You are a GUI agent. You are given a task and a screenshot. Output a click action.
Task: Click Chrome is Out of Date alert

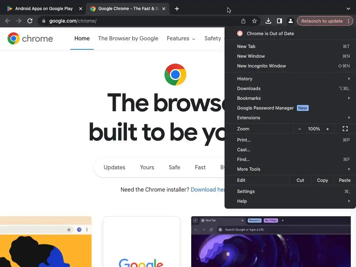[x=290, y=34]
